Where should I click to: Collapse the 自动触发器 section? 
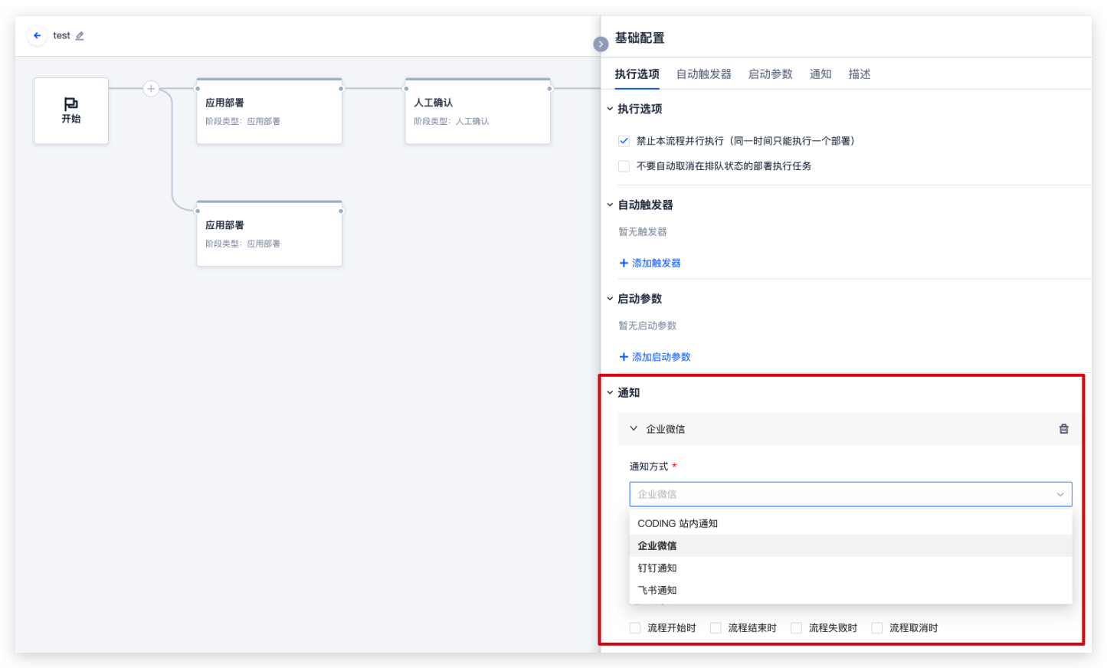click(x=610, y=205)
